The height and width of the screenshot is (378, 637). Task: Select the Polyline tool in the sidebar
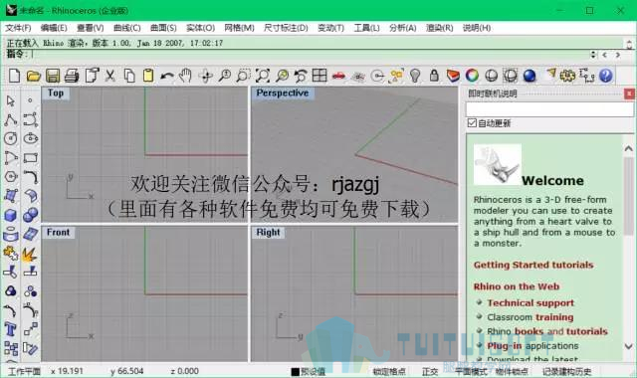pyautogui.click(x=11, y=119)
